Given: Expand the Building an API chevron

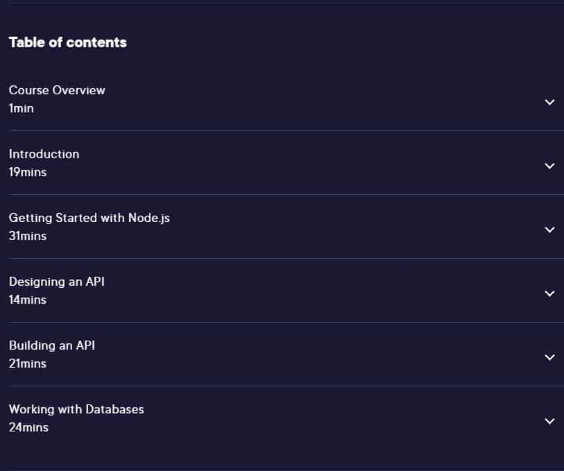Looking at the screenshot, I should click(549, 357).
